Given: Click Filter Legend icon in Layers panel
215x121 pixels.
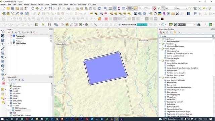Looking at the screenshot, I should point(19,33).
